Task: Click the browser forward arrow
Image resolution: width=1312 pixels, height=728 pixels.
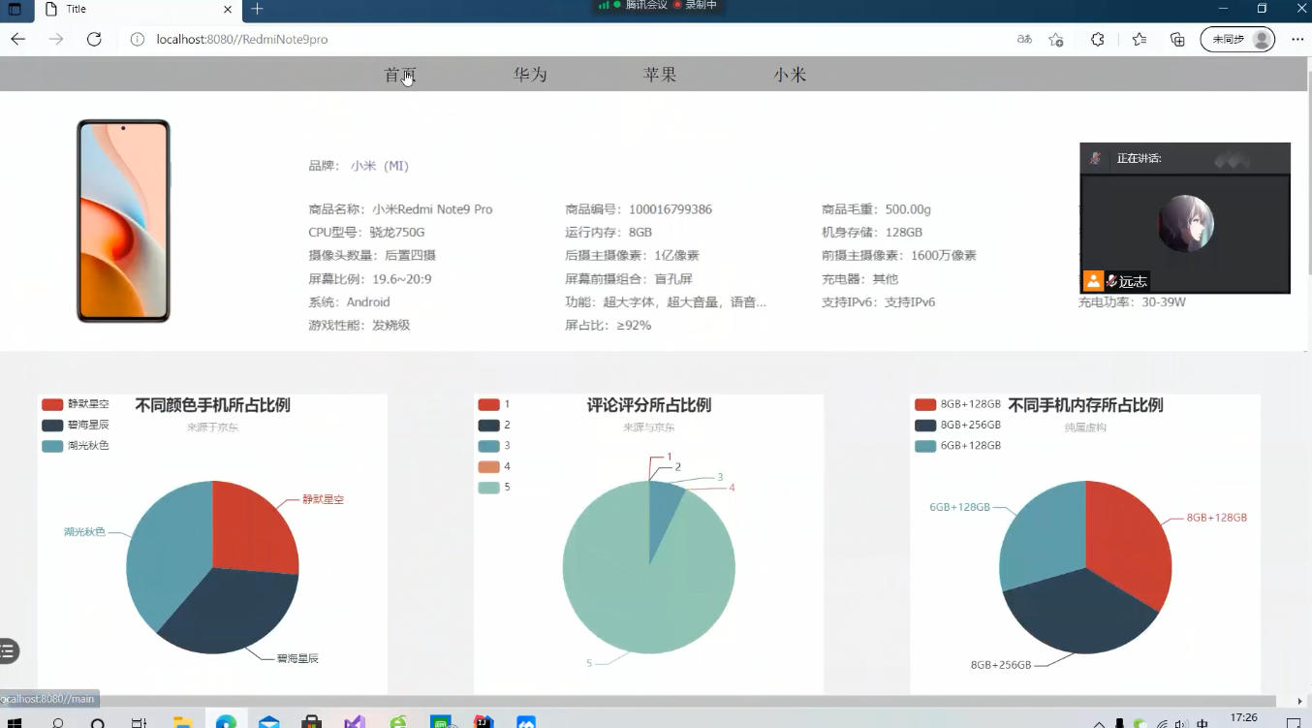Action: tap(56, 39)
